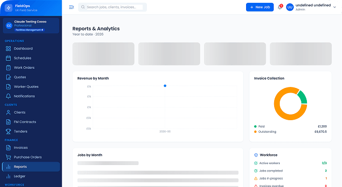
Task: Click the green Paid segment of the donut
Action: [303, 97]
